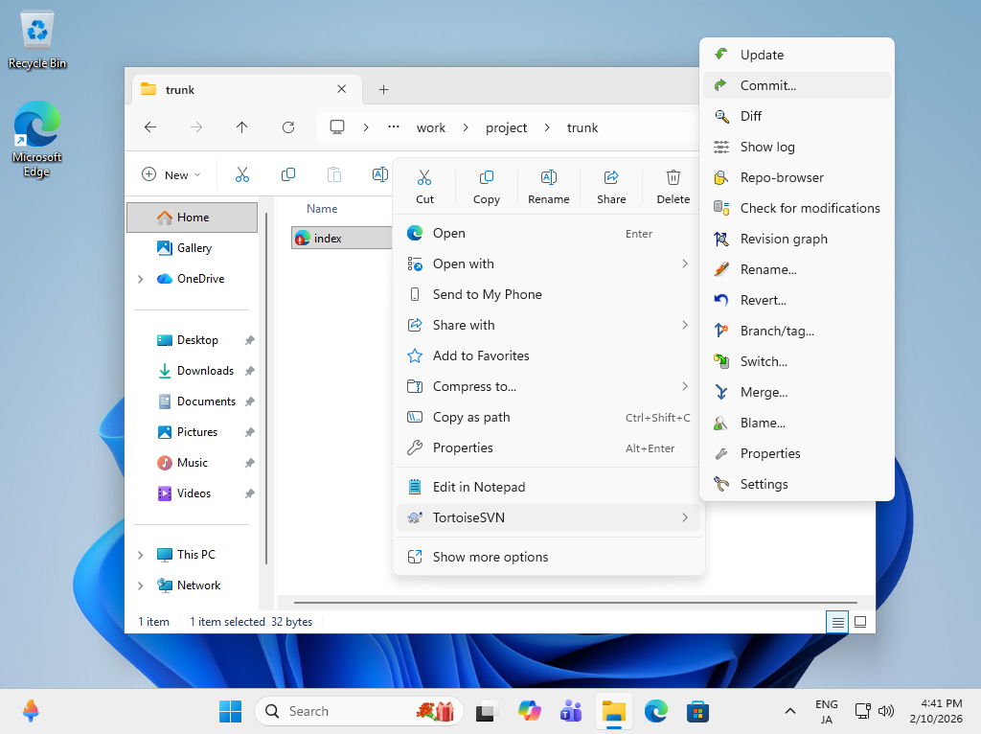The image size is (981, 734).
Task: Show hidden tray icons chevron
Action: tap(790, 711)
